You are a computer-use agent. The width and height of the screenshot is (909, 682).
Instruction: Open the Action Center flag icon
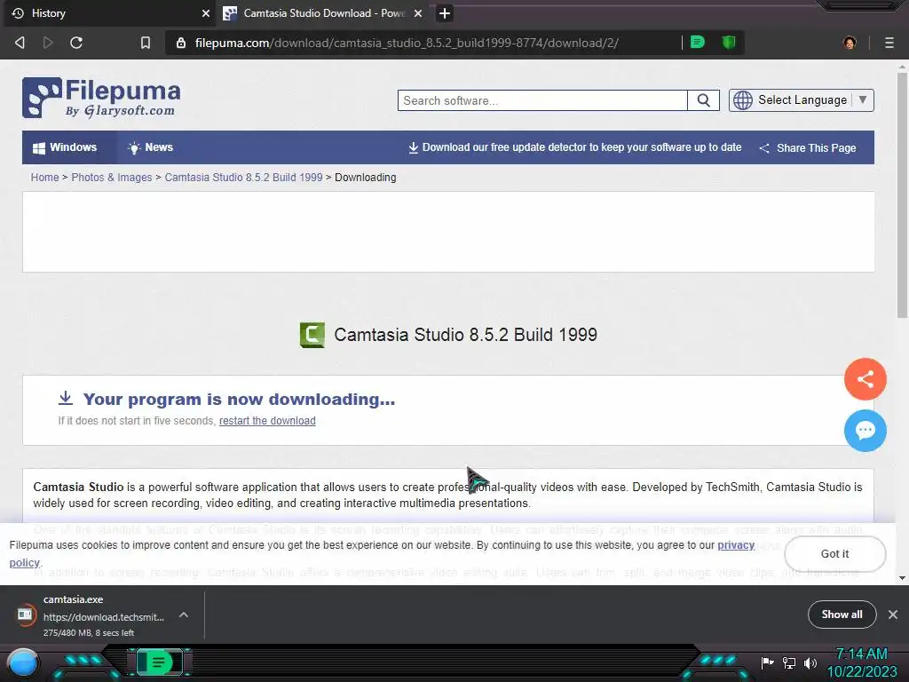click(768, 662)
